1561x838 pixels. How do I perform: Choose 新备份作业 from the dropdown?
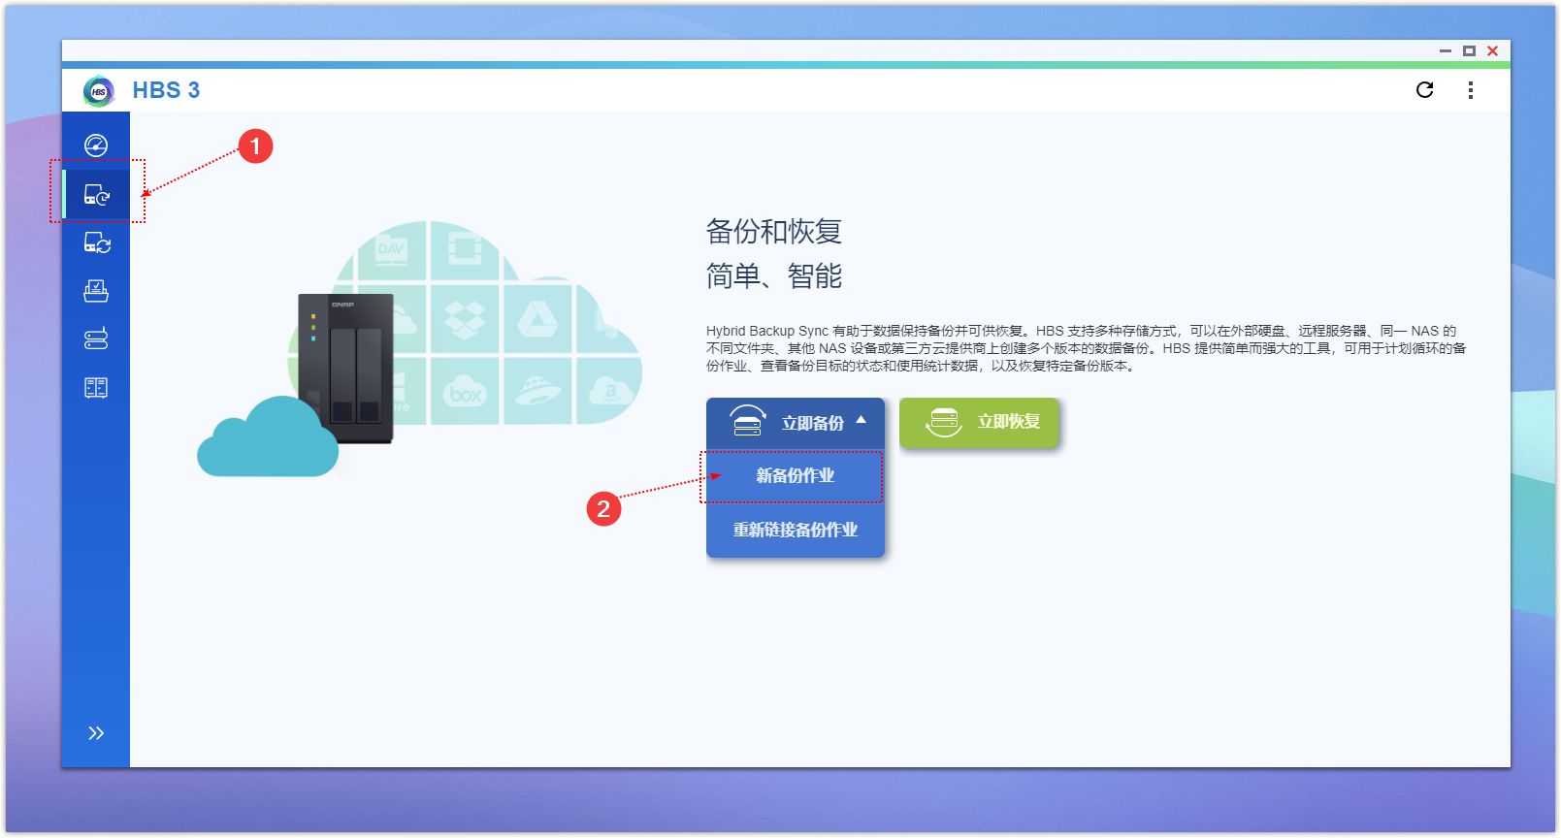[x=795, y=476]
